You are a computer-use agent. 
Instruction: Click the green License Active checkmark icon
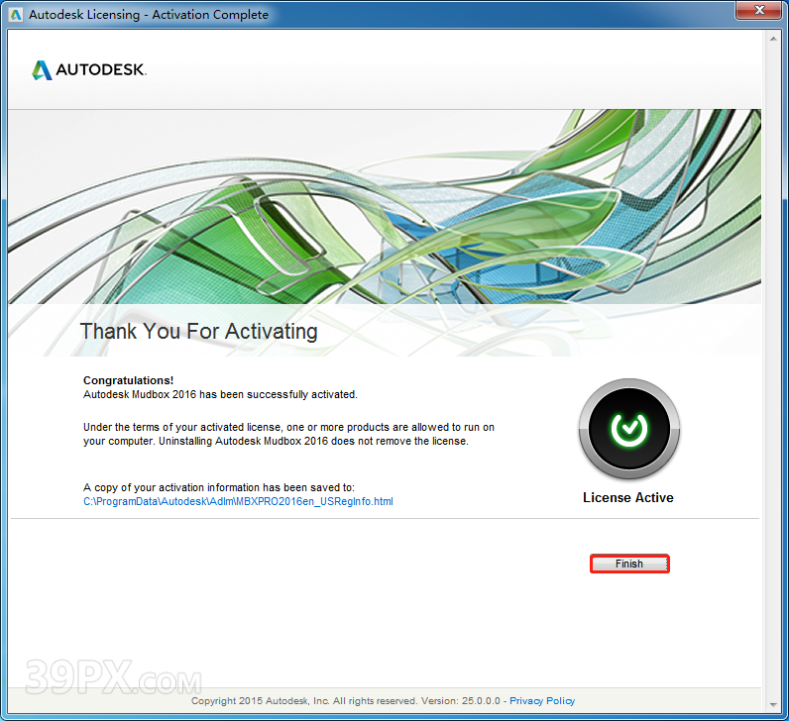[x=627, y=428]
